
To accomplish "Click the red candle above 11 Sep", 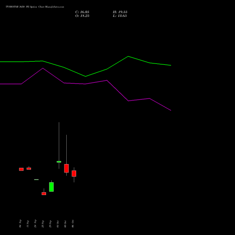I will [x=29, y=169].
